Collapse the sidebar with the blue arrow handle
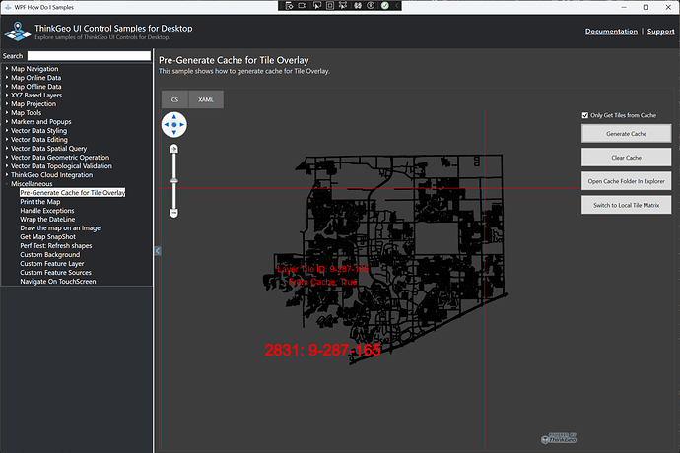The image size is (680, 453). coord(158,251)
